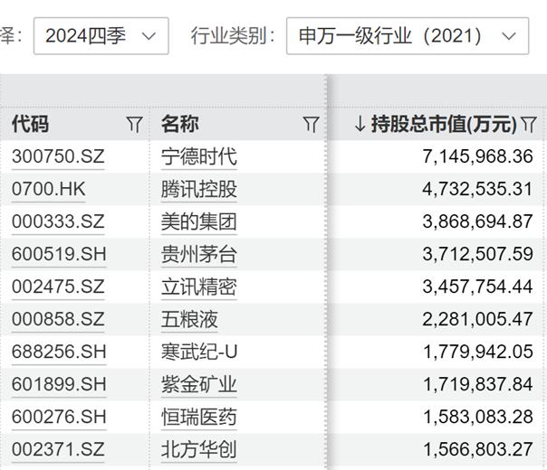Open the 宁德时代 stock link
This screenshot has width=547, height=470.
click(x=199, y=156)
